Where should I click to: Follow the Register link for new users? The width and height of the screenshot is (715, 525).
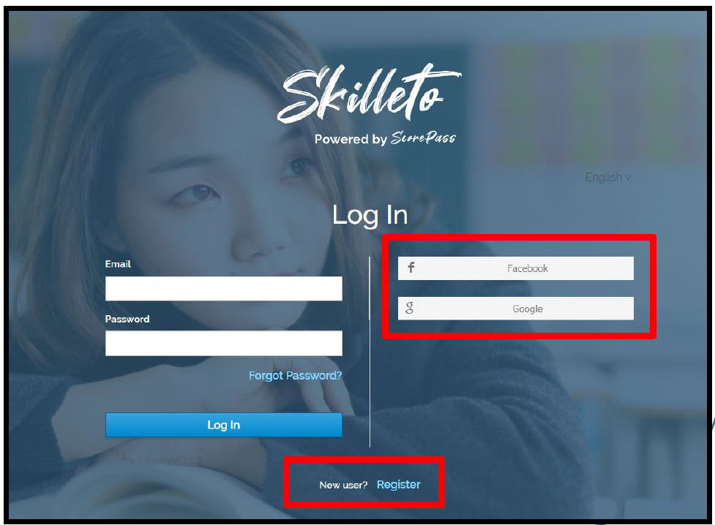pyautogui.click(x=399, y=485)
